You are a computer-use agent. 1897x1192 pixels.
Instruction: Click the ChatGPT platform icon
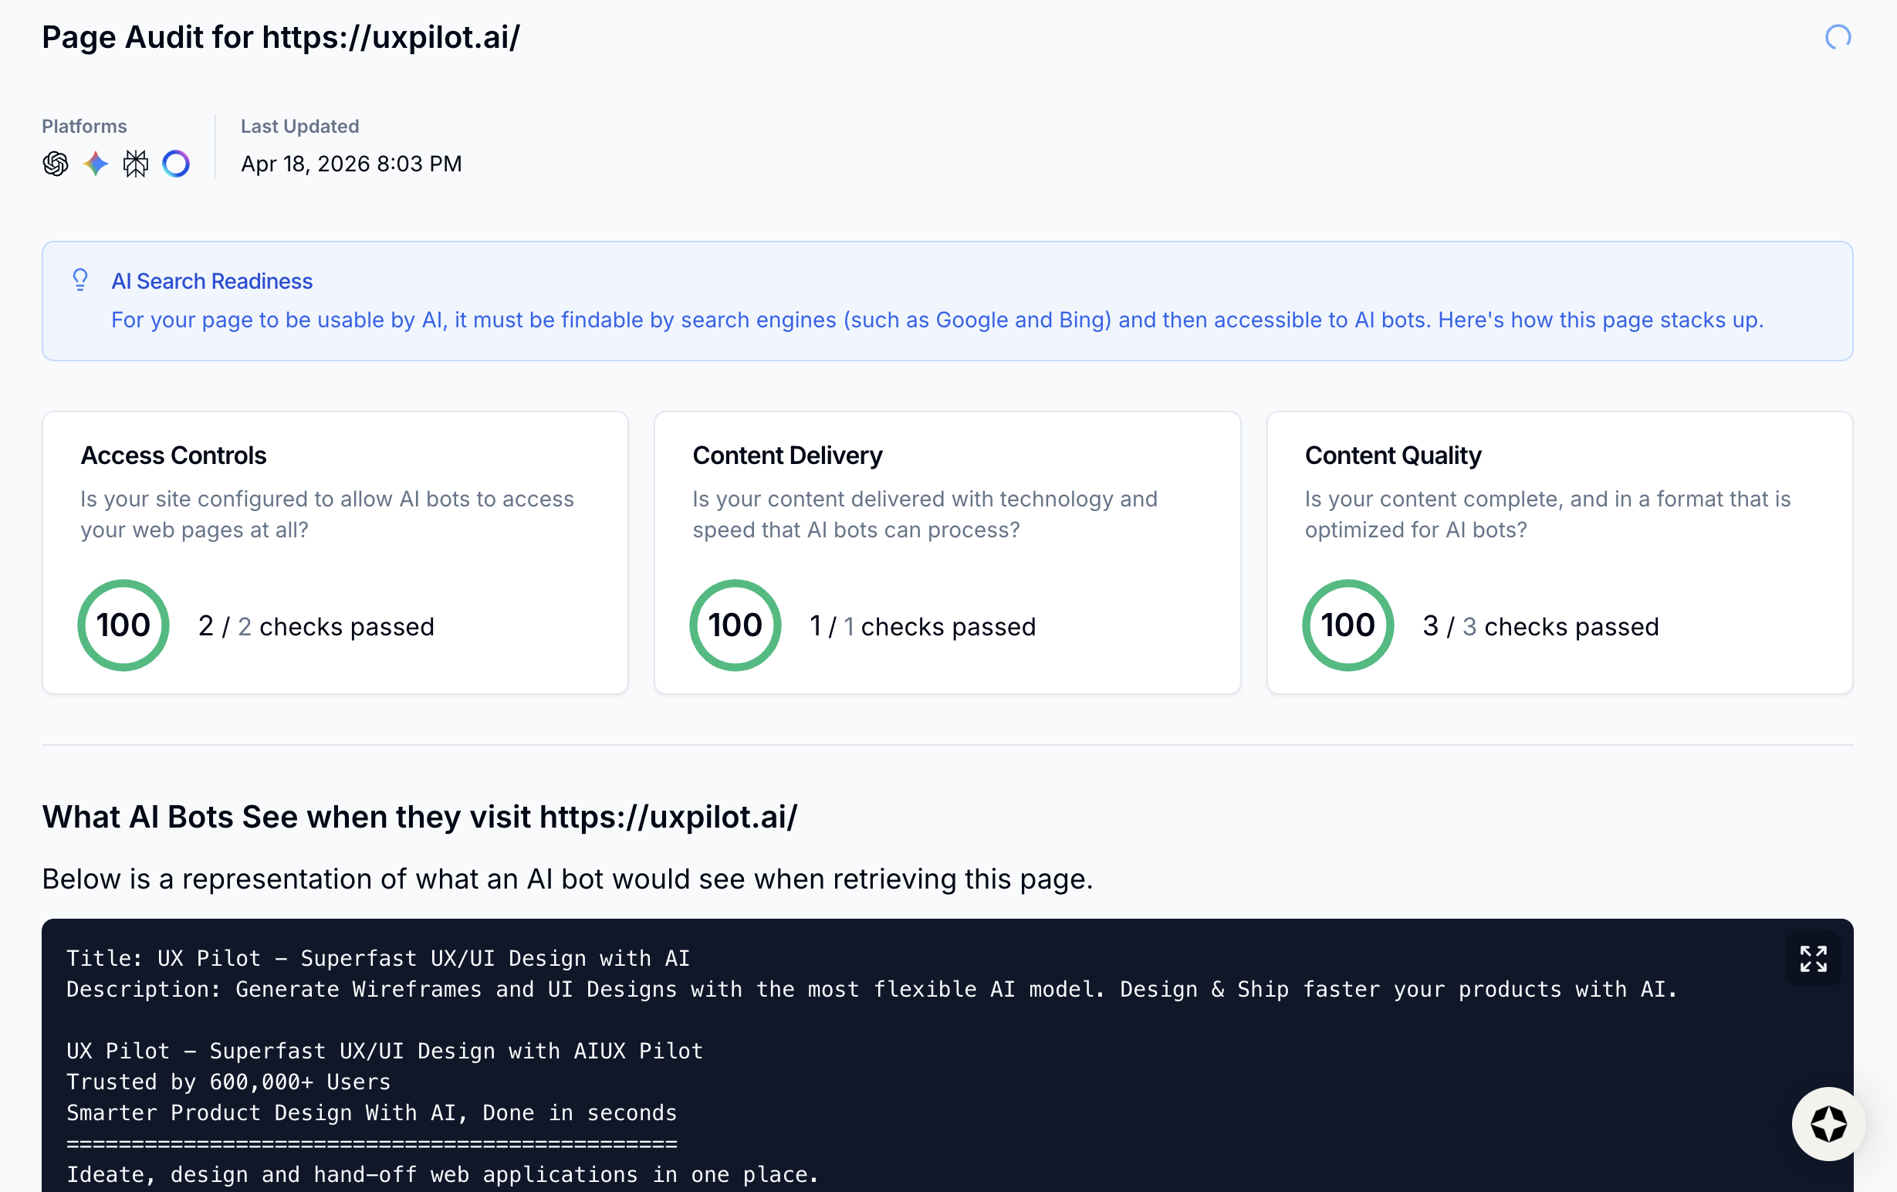click(x=55, y=164)
